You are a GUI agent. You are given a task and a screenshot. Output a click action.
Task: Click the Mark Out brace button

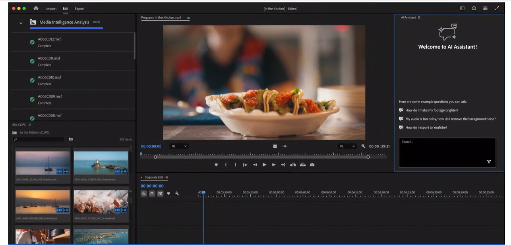point(235,165)
